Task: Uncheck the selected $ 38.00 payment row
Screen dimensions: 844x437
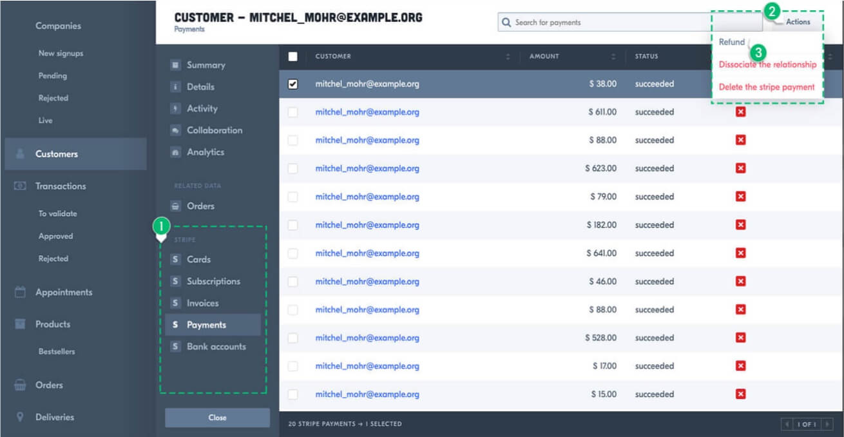Action: (x=293, y=84)
